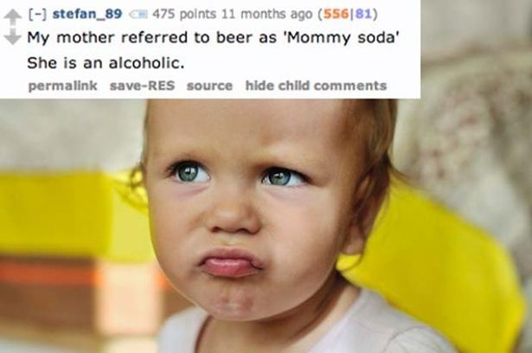Collapse the comment using the [-] toggle

click(x=40, y=14)
